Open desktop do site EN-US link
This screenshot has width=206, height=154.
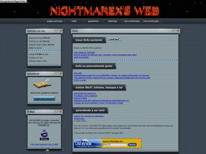(39, 41)
